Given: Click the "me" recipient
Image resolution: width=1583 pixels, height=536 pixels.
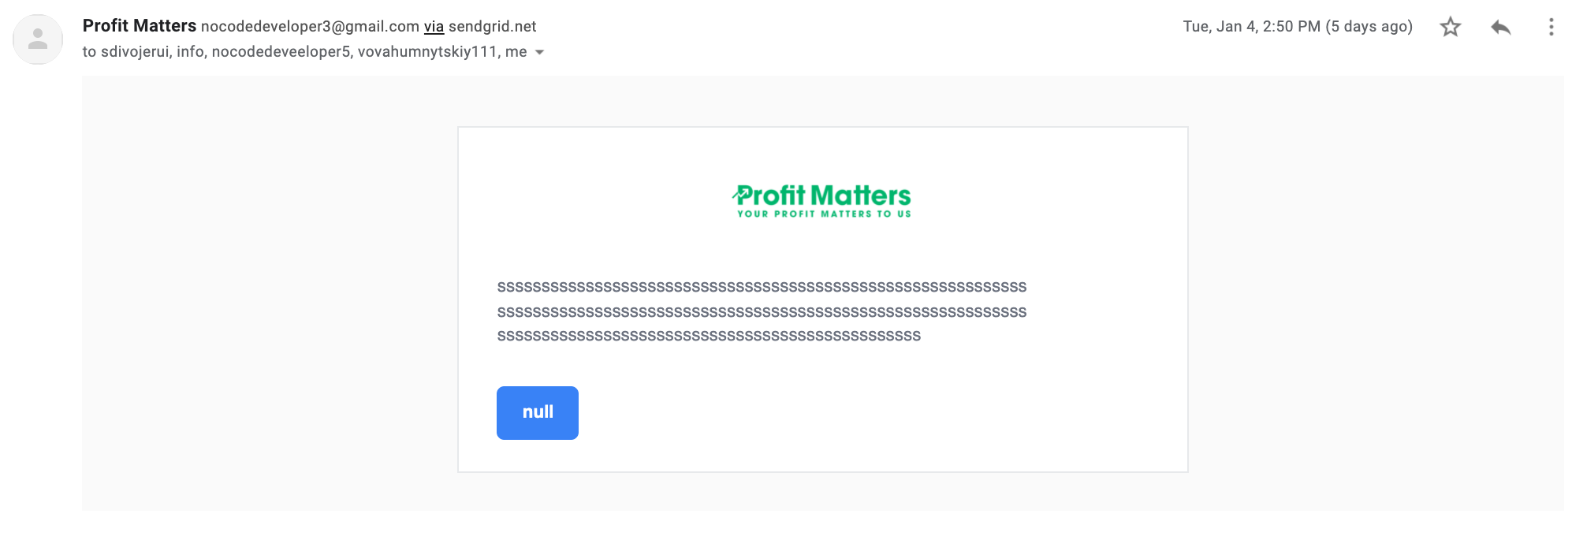Looking at the screenshot, I should pos(516,52).
